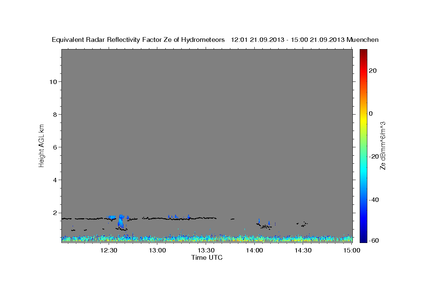This screenshot has height=291, width=436.
Task: Click the plot title 'Equivalent Radar Reflectivity Factor Ze of Hydrometeors'
Action: pyautogui.click(x=138, y=40)
